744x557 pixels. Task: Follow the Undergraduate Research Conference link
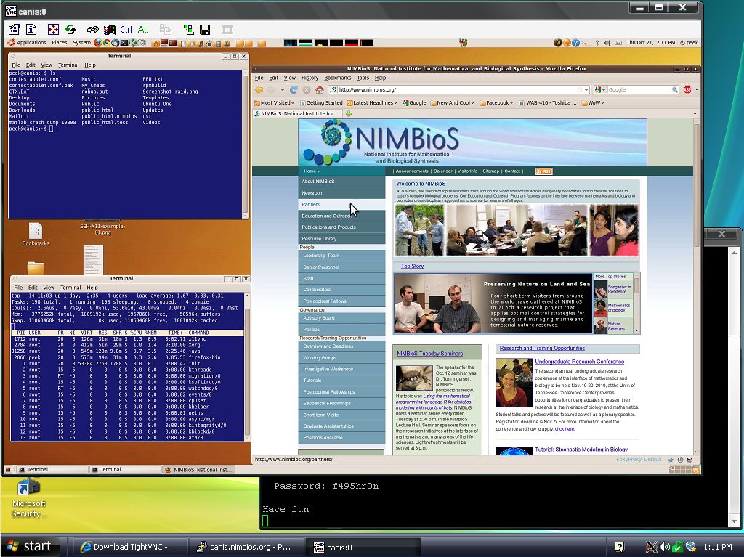[579, 362]
